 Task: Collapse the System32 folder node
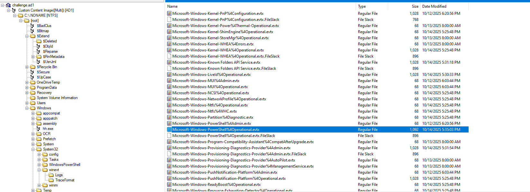click(33, 149)
